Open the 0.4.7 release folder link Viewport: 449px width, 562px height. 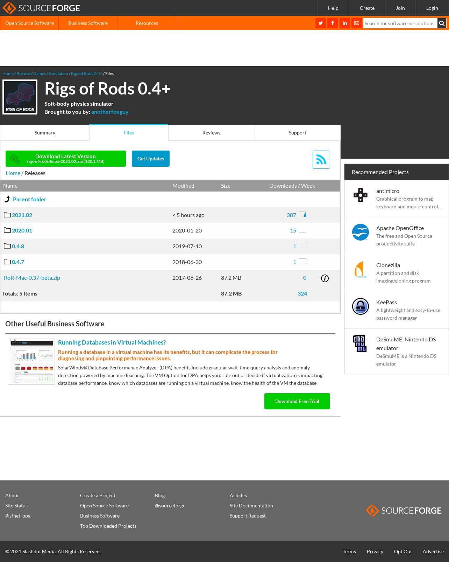[18, 262]
